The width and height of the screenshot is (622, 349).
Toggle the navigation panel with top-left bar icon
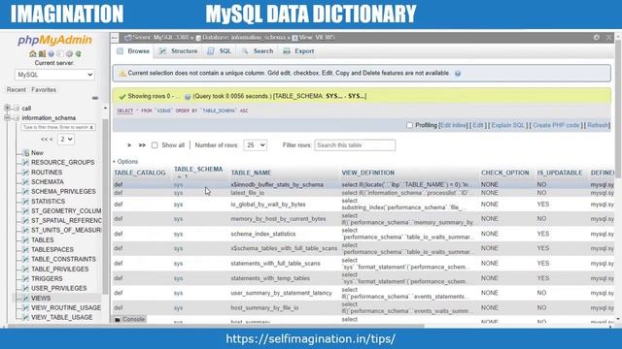click(x=115, y=38)
